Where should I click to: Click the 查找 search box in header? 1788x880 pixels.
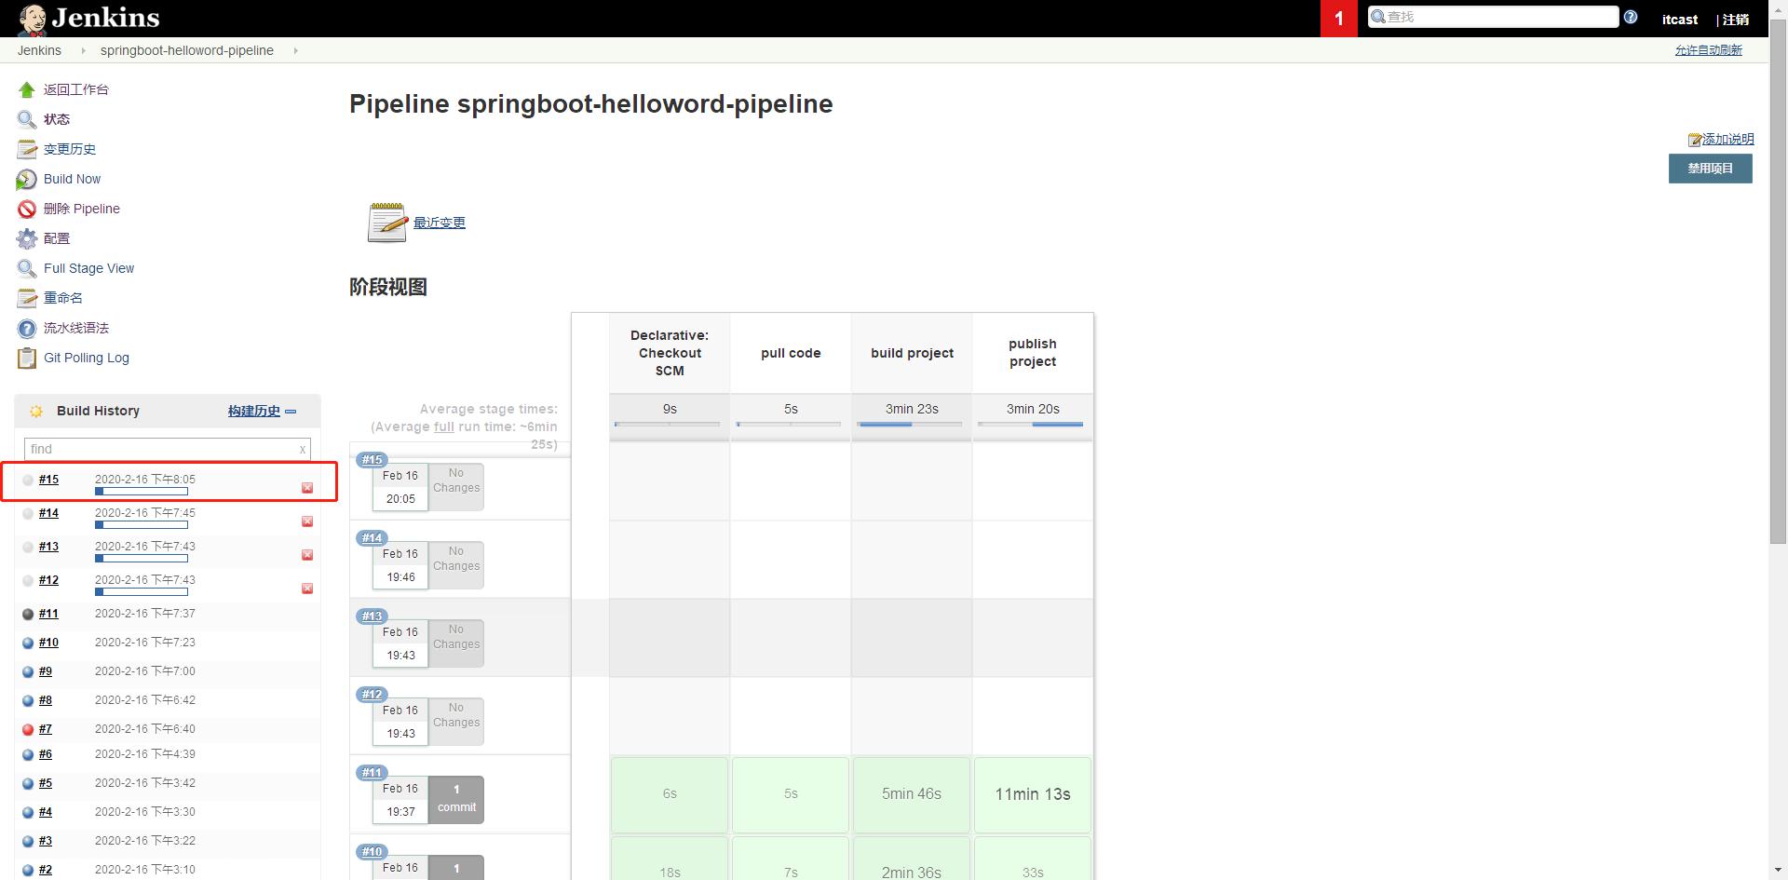click(x=1493, y=17)
